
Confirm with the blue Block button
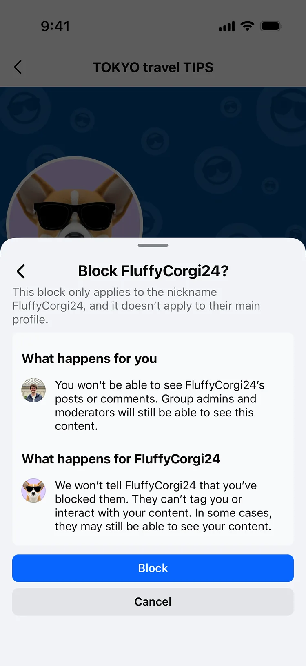click(153, 568)
